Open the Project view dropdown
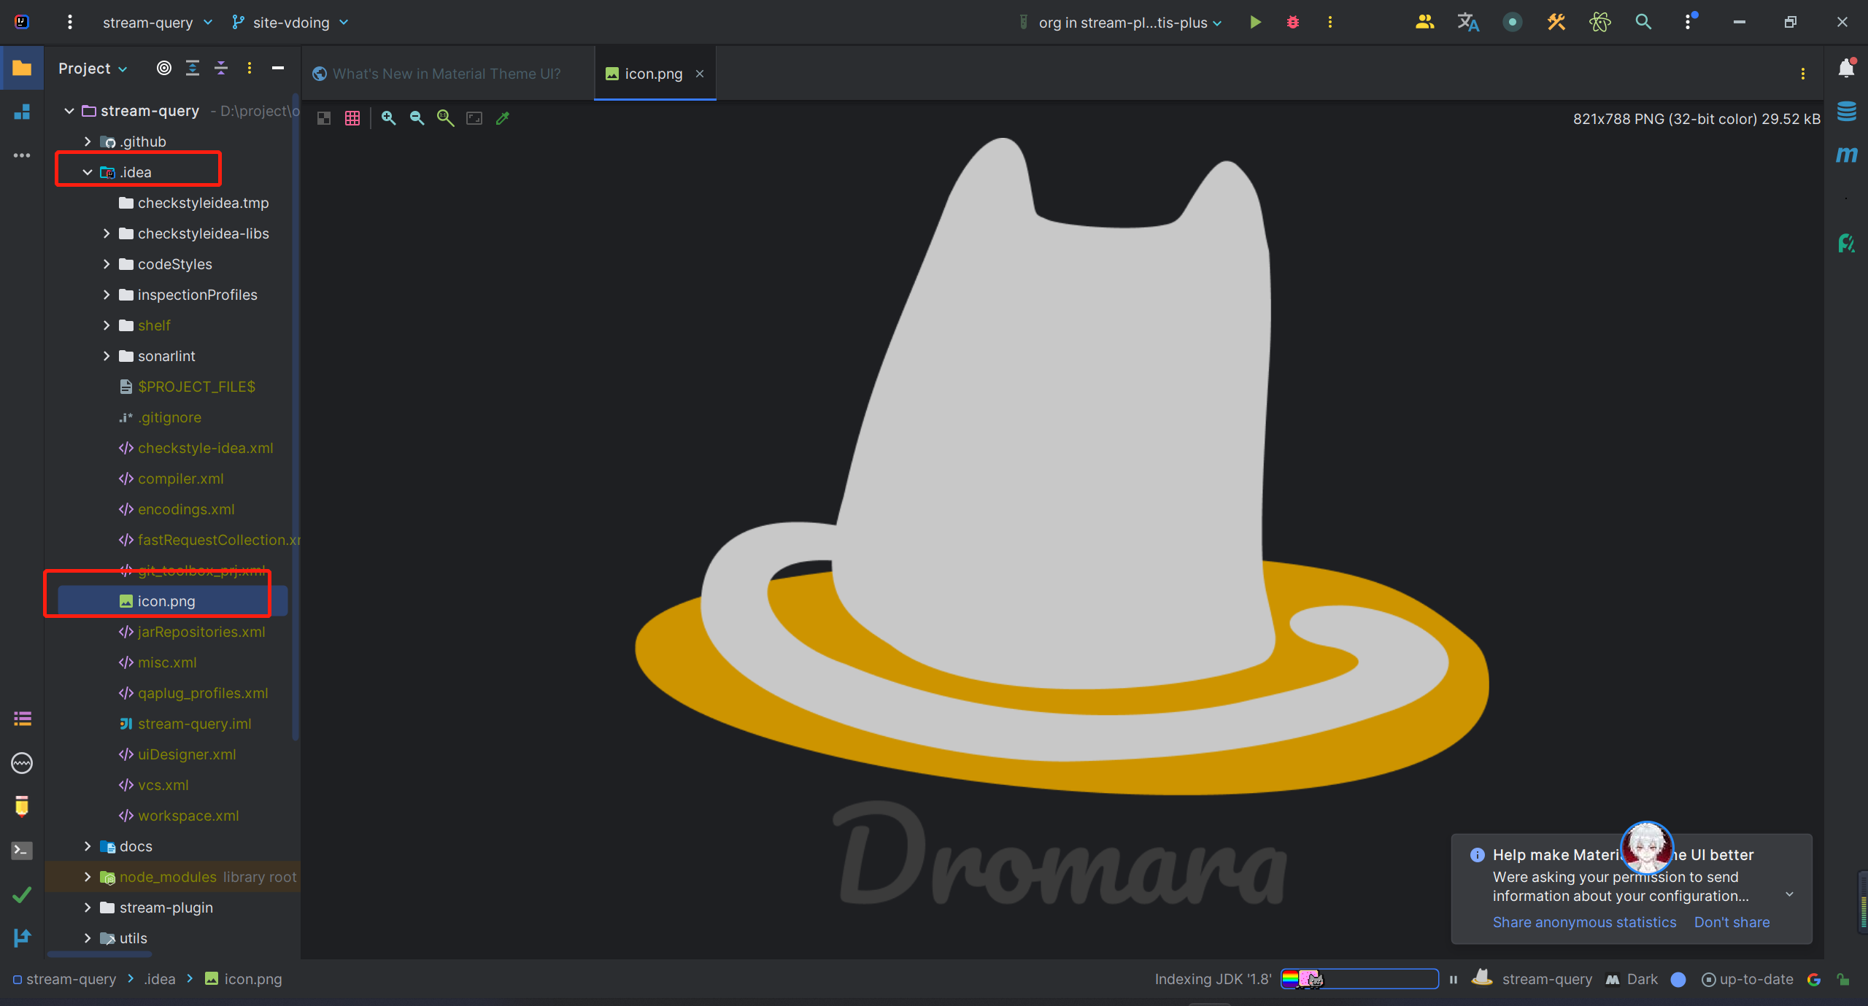Screen dimensions: 1868x1006 [x=93, y=69]
